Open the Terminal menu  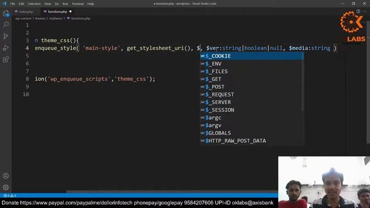78,4
